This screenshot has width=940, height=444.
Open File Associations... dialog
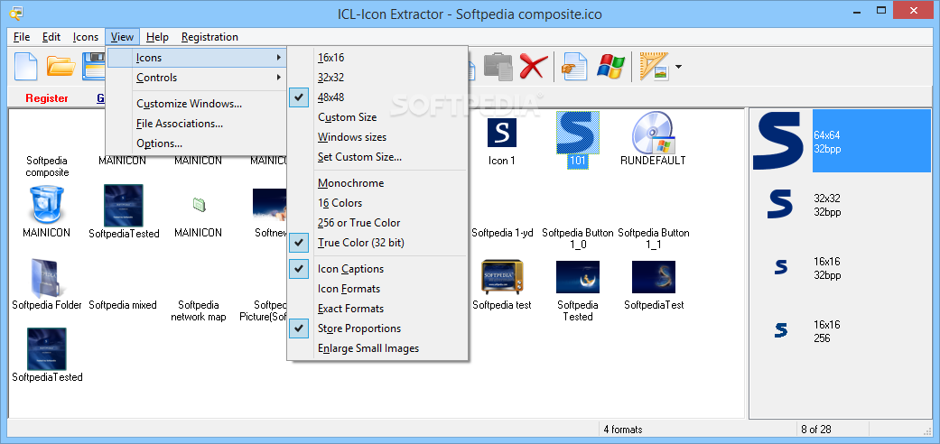click(x=196, y=124)
